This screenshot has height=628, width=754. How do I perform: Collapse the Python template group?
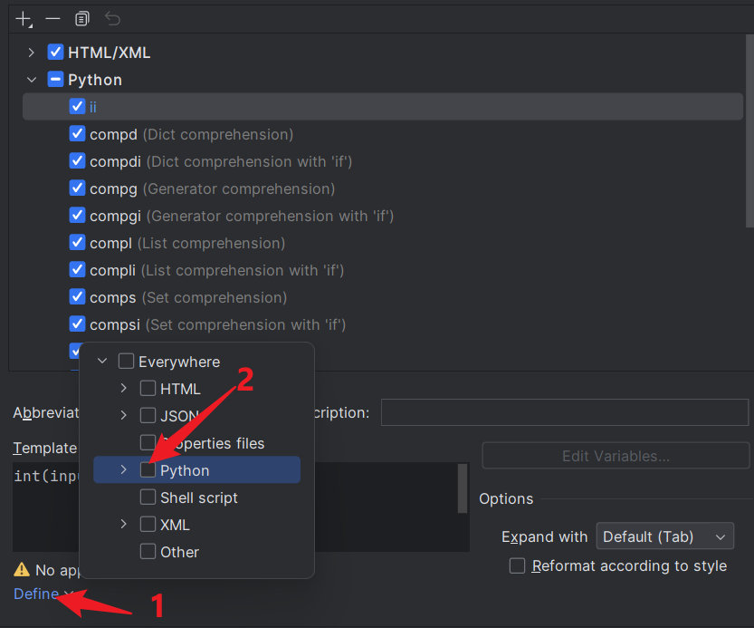pos(33,80)
